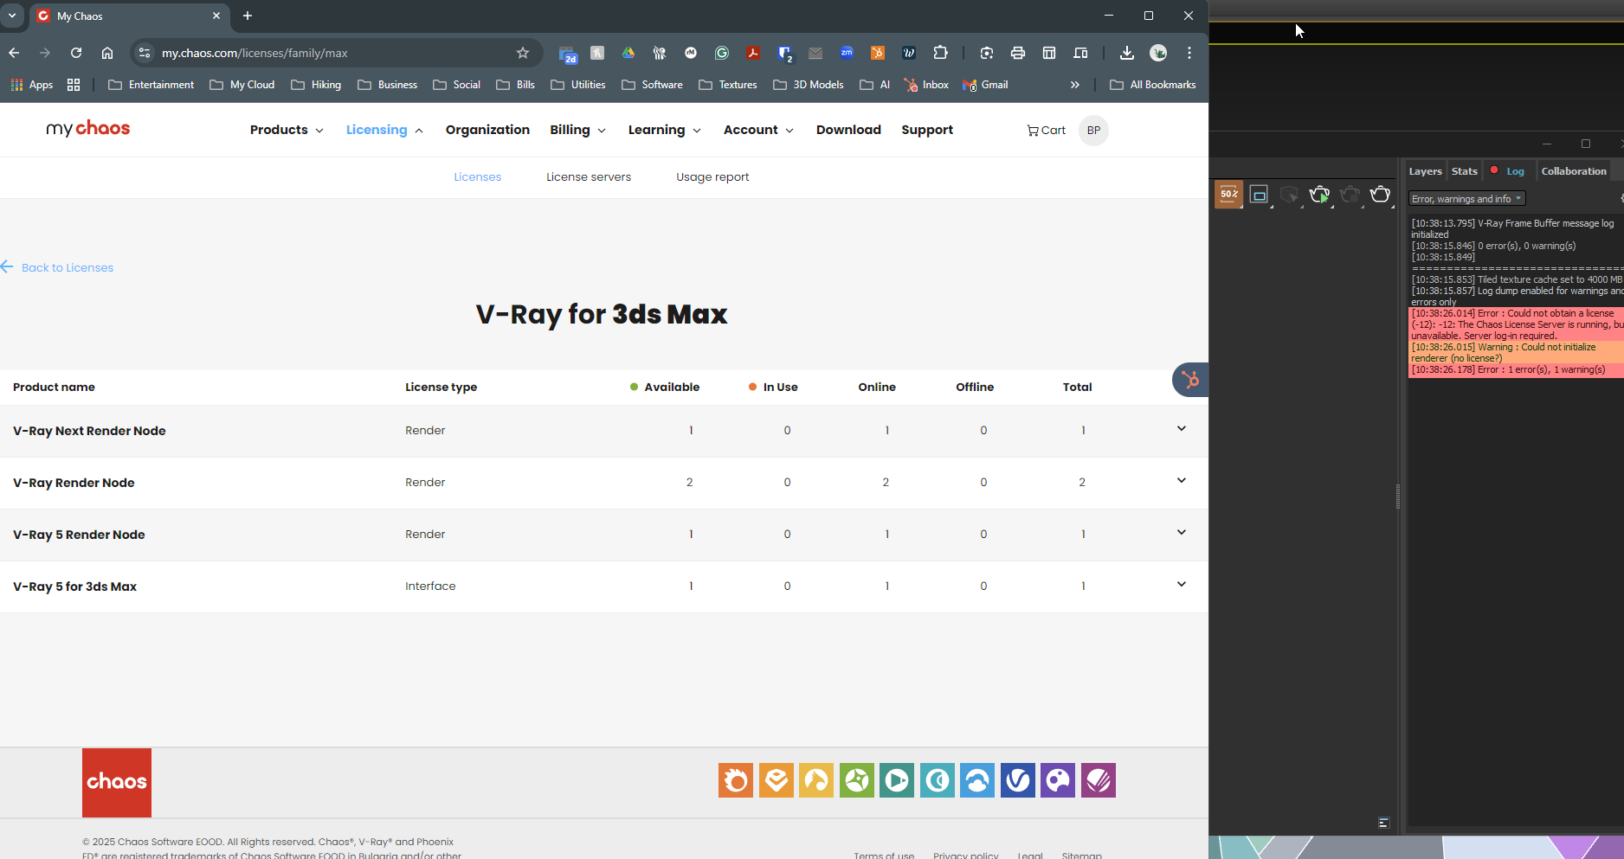Show hidden bookmarks with the double-chevron
Viewport: 1624px width, 859px height.
point(1074,85)
